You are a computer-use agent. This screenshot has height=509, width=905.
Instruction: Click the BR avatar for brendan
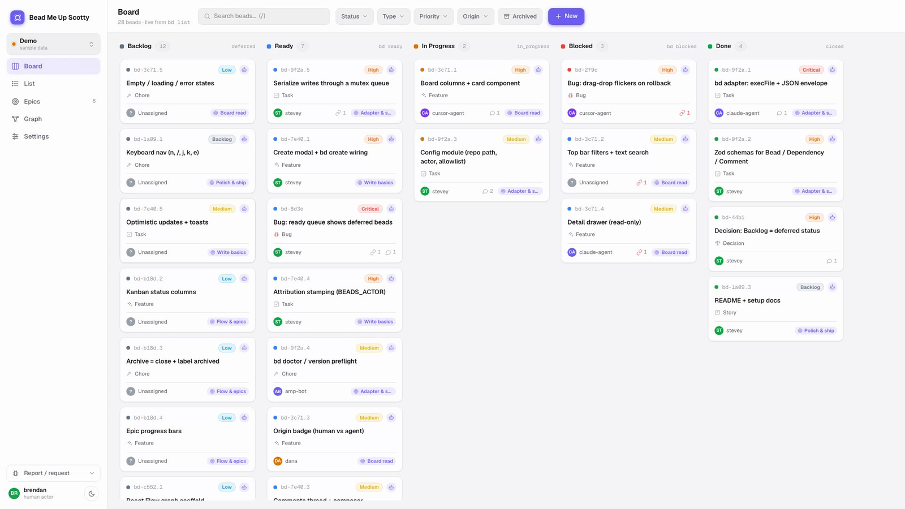(14, 493)
